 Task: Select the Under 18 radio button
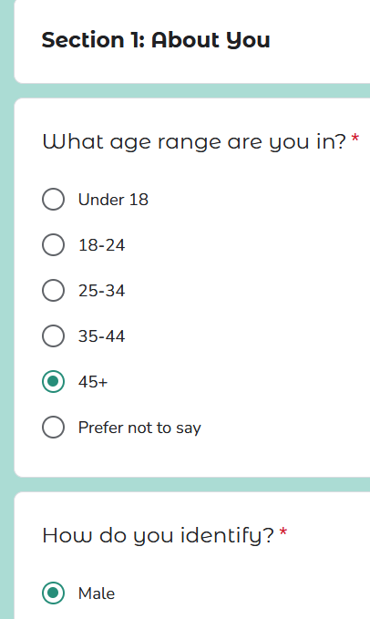pos(53,199)
